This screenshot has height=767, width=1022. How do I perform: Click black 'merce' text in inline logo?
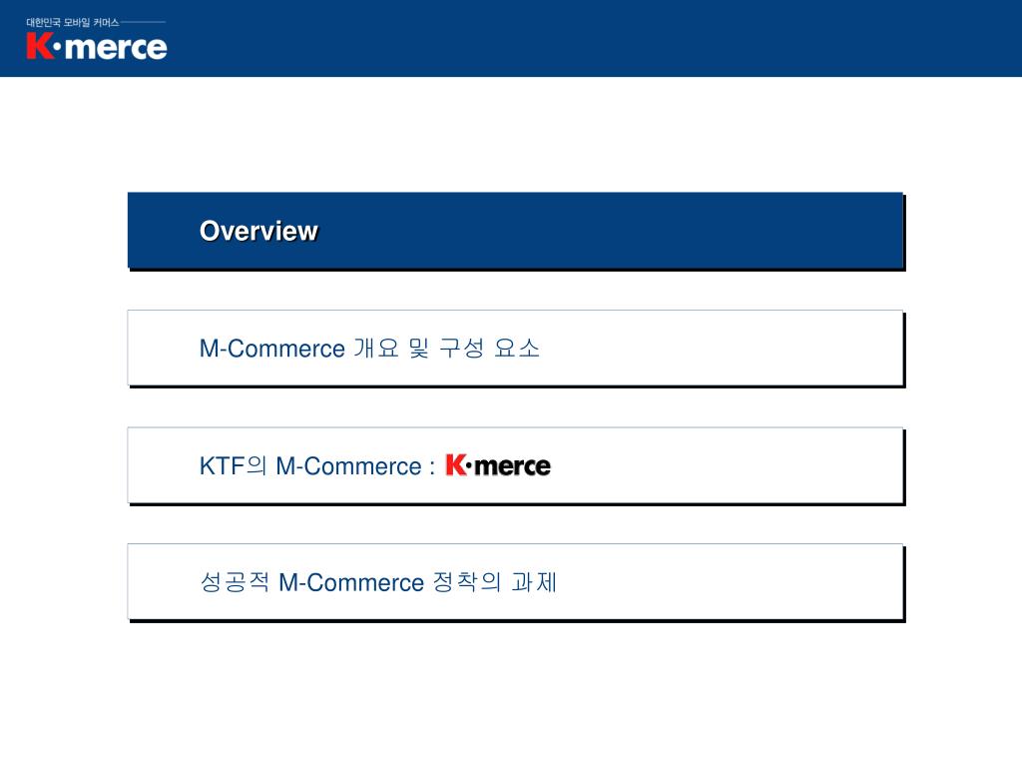(512, 466)
